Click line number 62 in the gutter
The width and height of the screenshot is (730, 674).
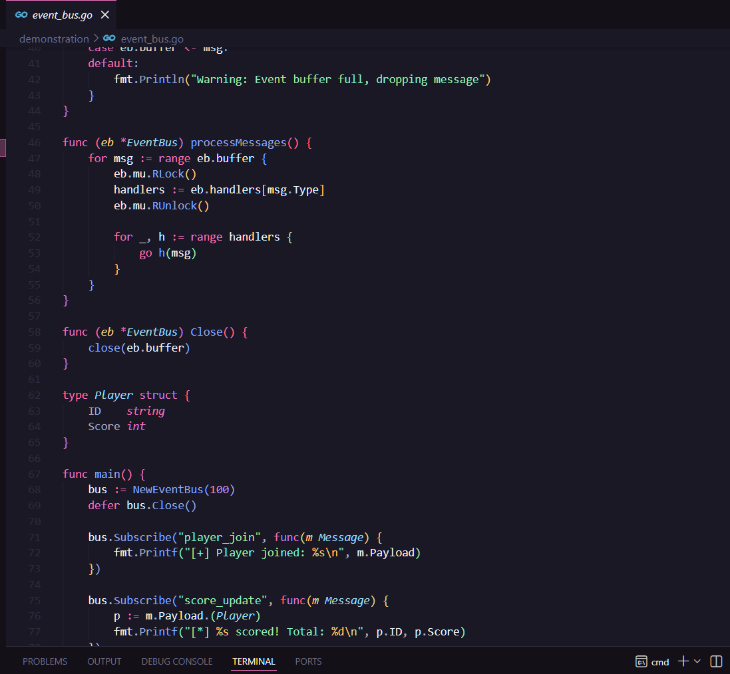point(35,395)
